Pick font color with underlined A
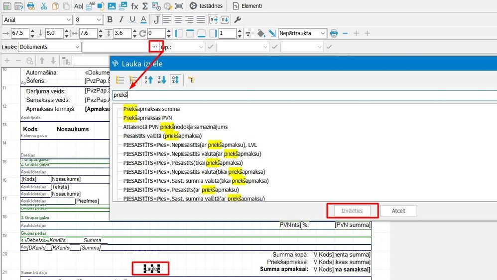The width and height of the screenshot is (497, 280). (143, 19)
